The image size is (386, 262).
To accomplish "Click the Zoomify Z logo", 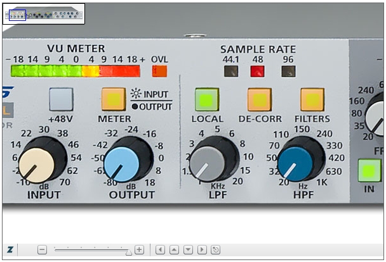I will (10, 250).
